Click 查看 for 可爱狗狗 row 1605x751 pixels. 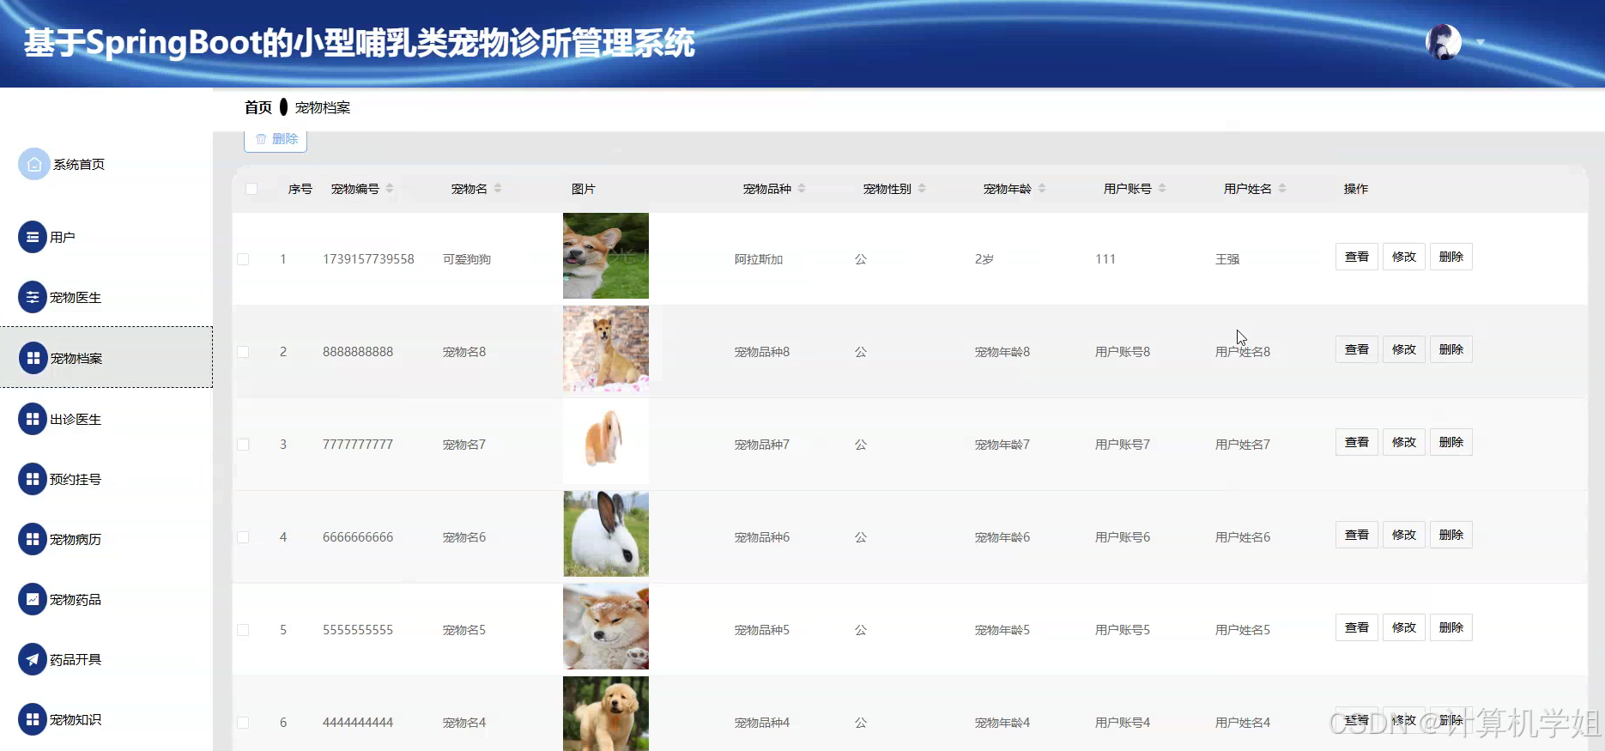tap(1357, 257)
